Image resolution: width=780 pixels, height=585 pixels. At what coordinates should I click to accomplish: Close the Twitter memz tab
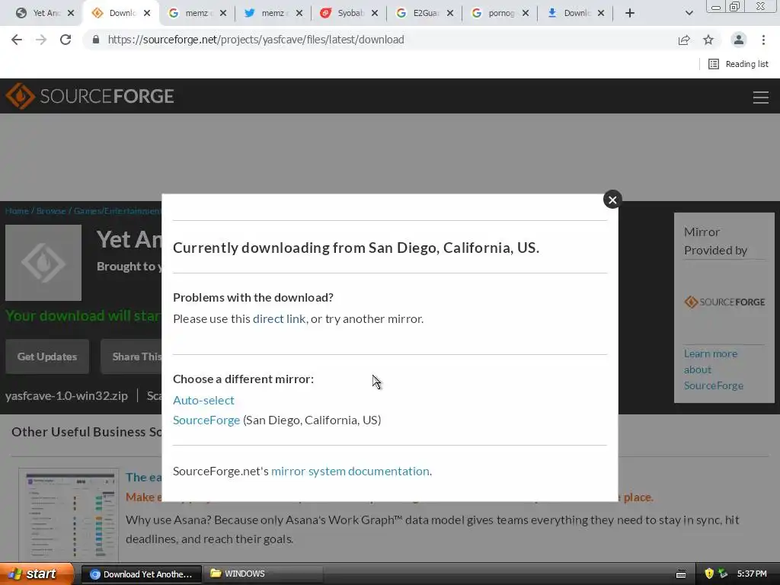(x=299, y=13)
